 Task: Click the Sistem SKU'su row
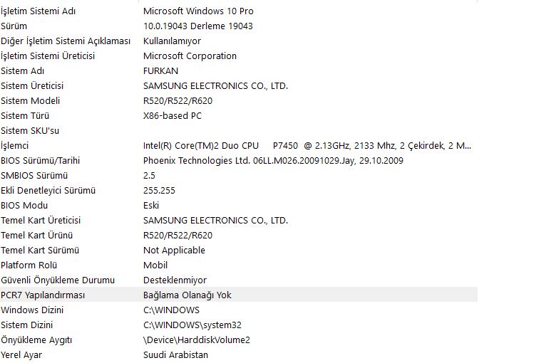pos(239,131)
